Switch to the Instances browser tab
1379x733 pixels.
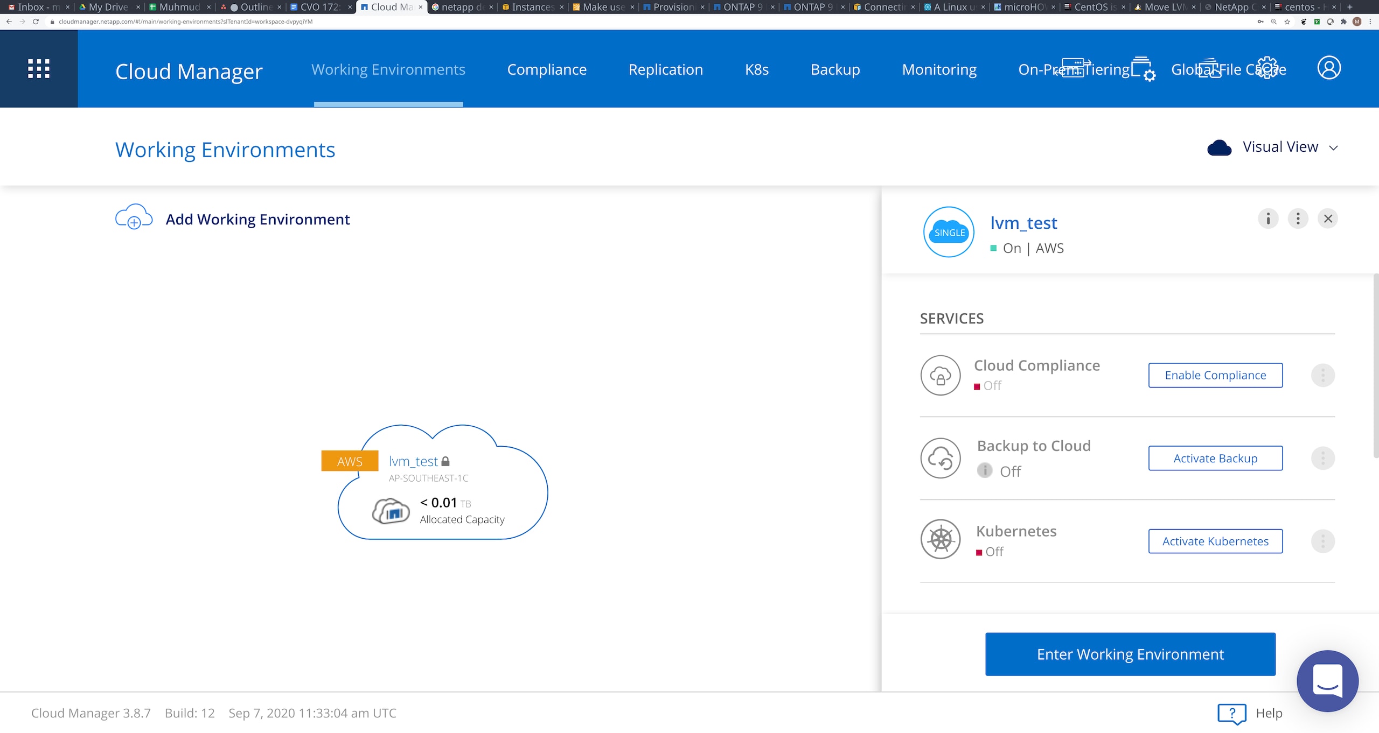[532, 7]
